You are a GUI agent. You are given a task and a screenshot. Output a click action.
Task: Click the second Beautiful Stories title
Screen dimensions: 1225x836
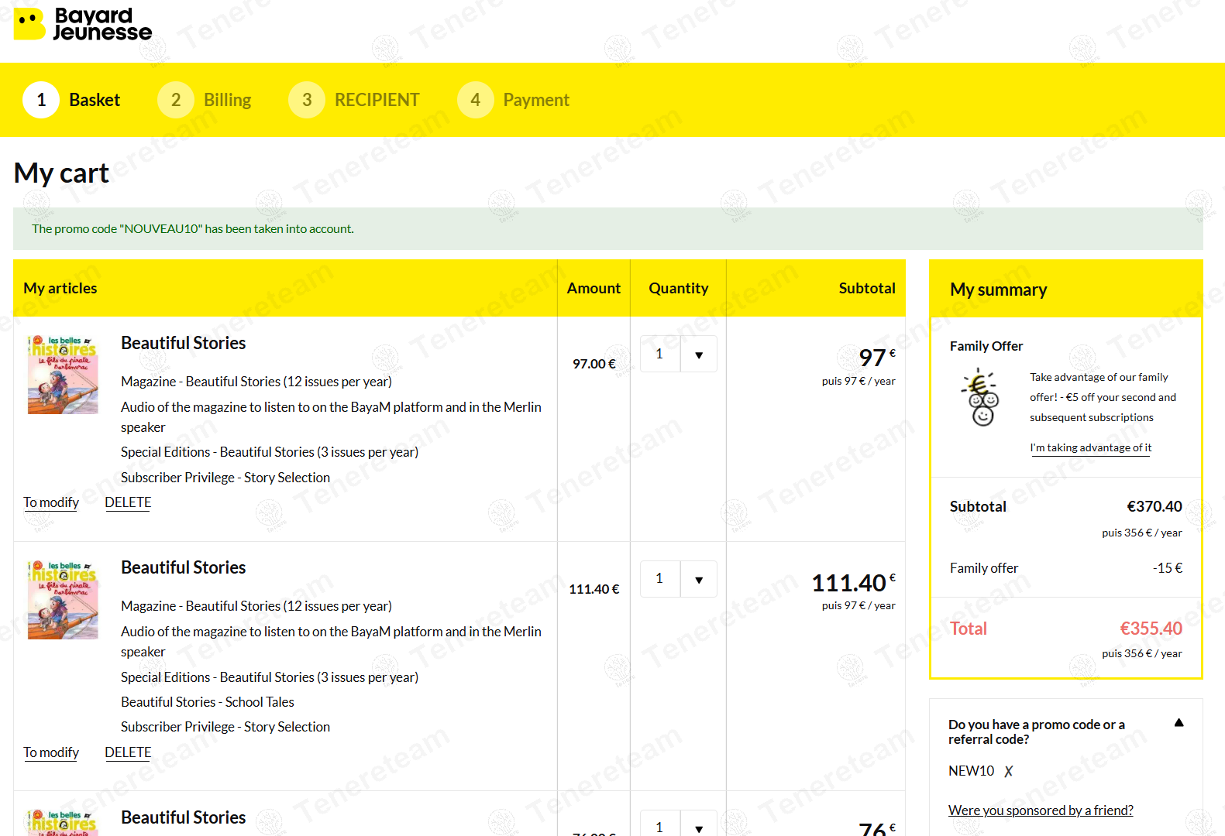point(184,567)
